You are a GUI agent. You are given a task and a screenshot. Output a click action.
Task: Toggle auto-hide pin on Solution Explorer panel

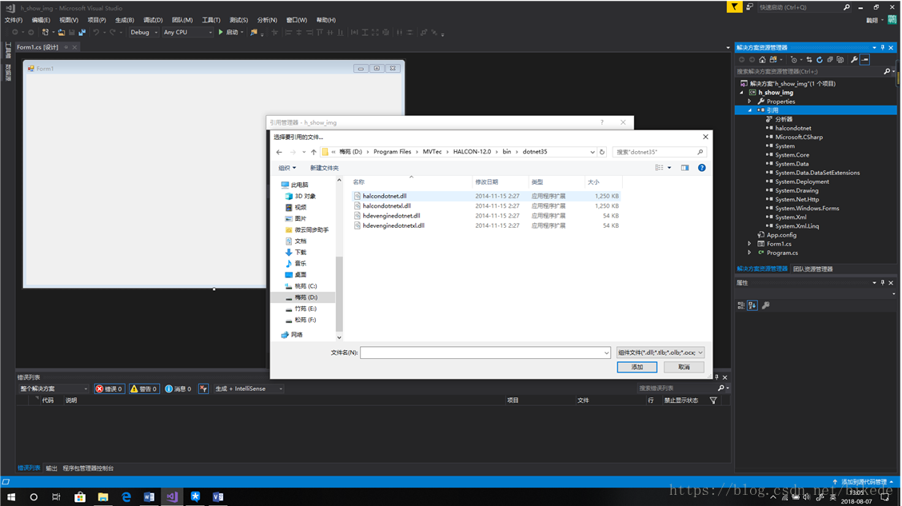coord(883,48)
